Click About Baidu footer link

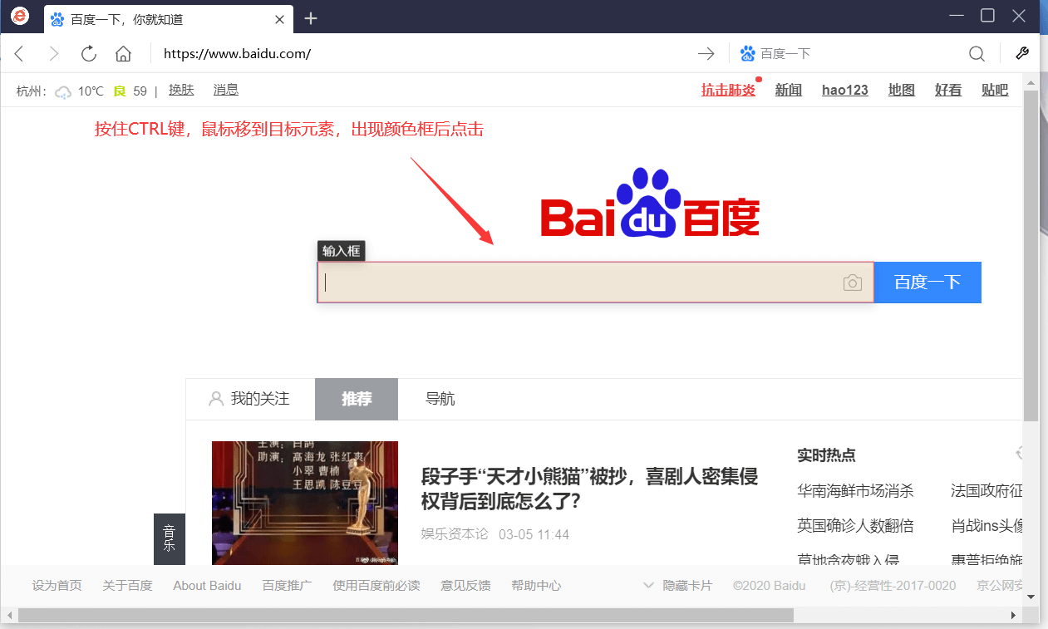click(207, 586)
